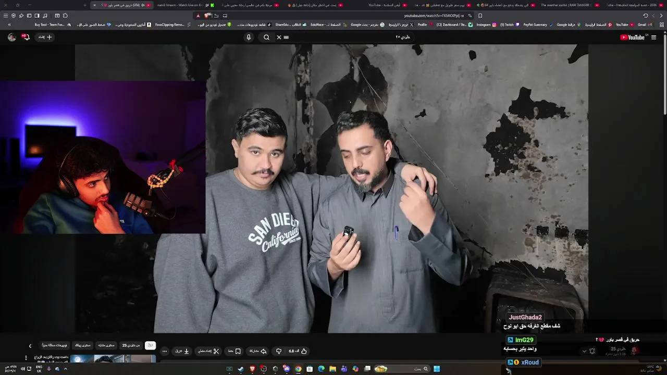Close the active YouTube video tab
Viewport: 667px width, 375px height.
pos(94,5)
